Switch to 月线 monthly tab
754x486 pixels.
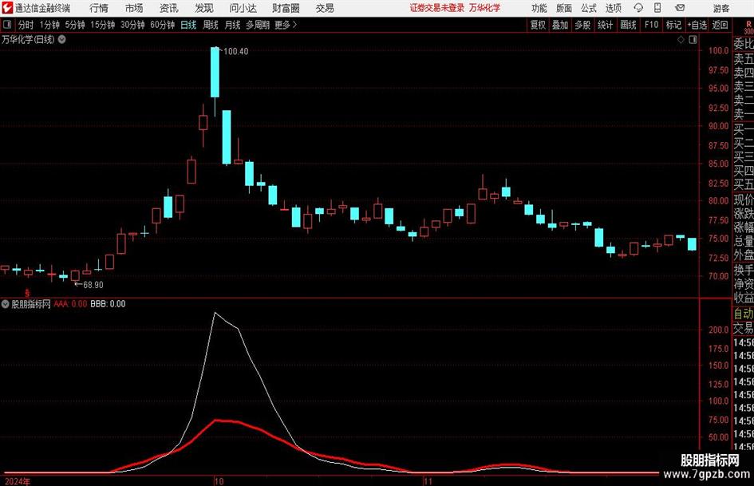(232, 25)
